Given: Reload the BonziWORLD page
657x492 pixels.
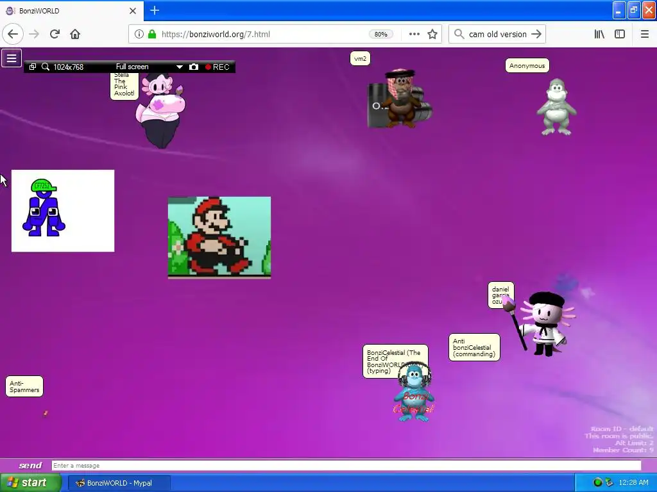Looking at the screenshot, I should pos(55,35).
